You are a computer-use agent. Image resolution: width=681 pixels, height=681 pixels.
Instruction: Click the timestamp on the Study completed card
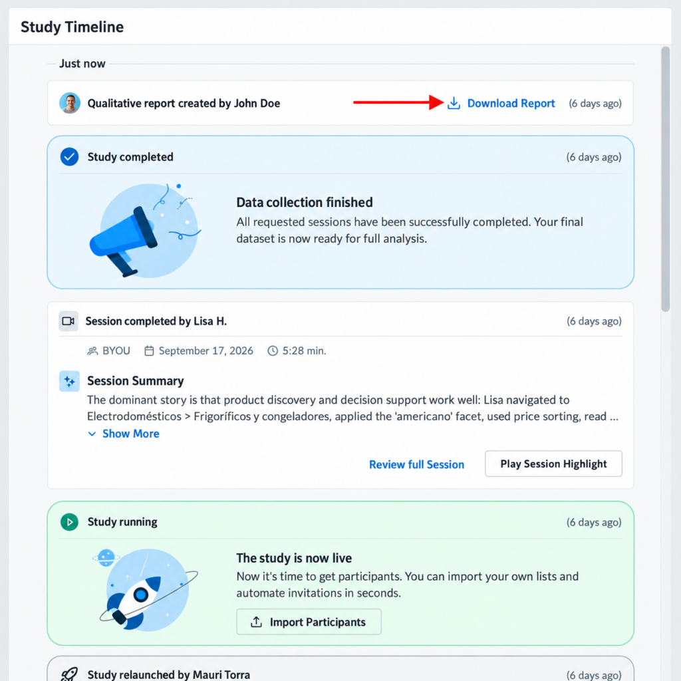(x=594, y=157)
